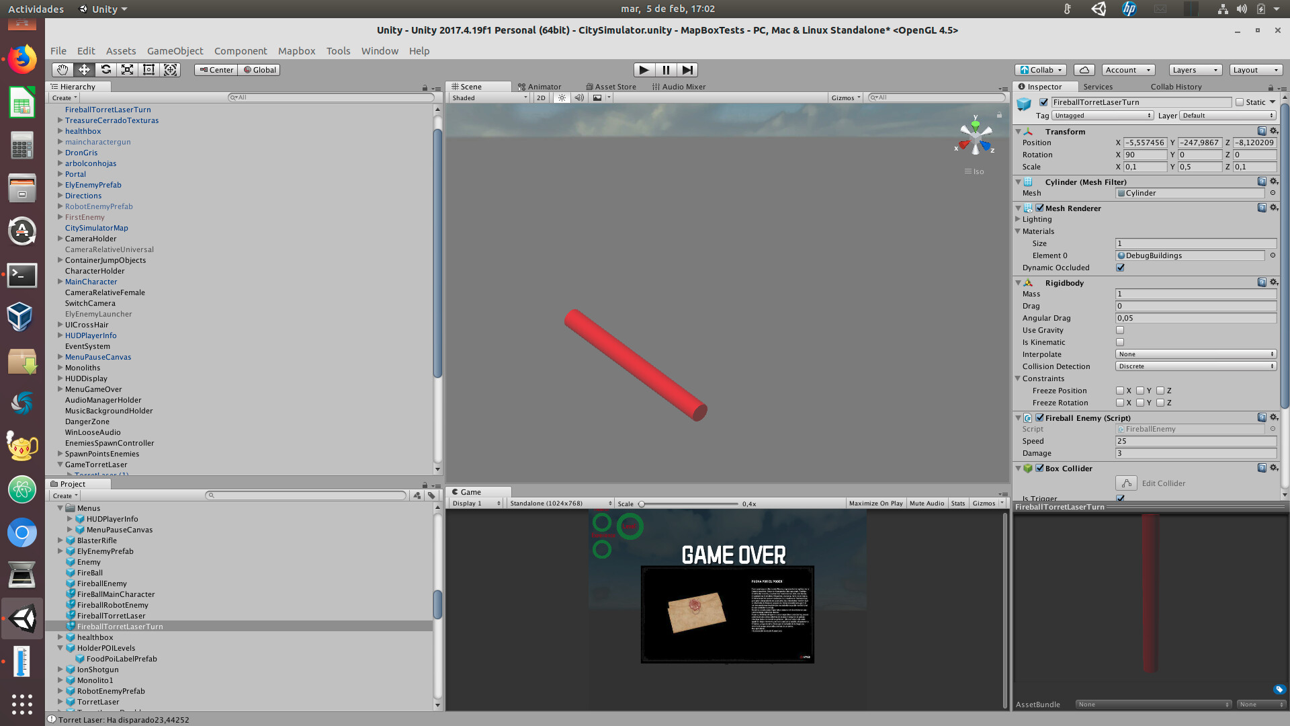The height and width of the screenshot is (726, 1290).
Task: Open Unity Cloud Services via the cloud icon
Action: point(1084,69)
